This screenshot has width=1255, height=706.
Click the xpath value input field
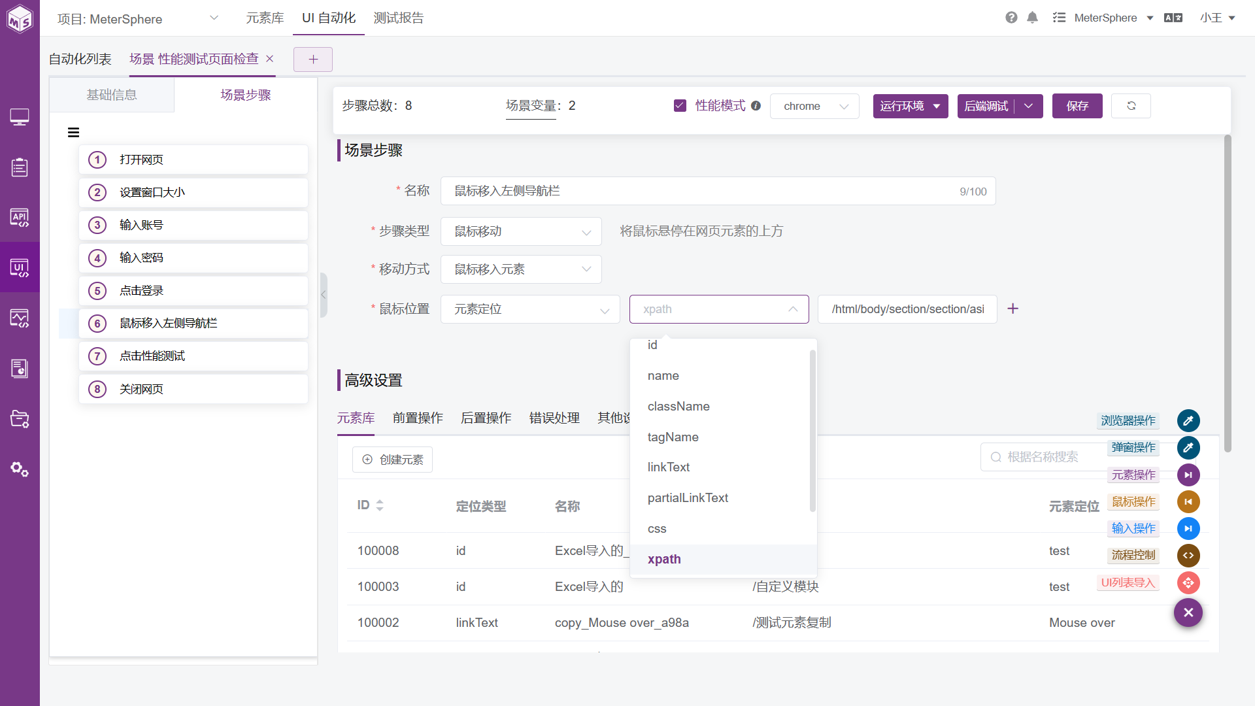click(907, 309)
